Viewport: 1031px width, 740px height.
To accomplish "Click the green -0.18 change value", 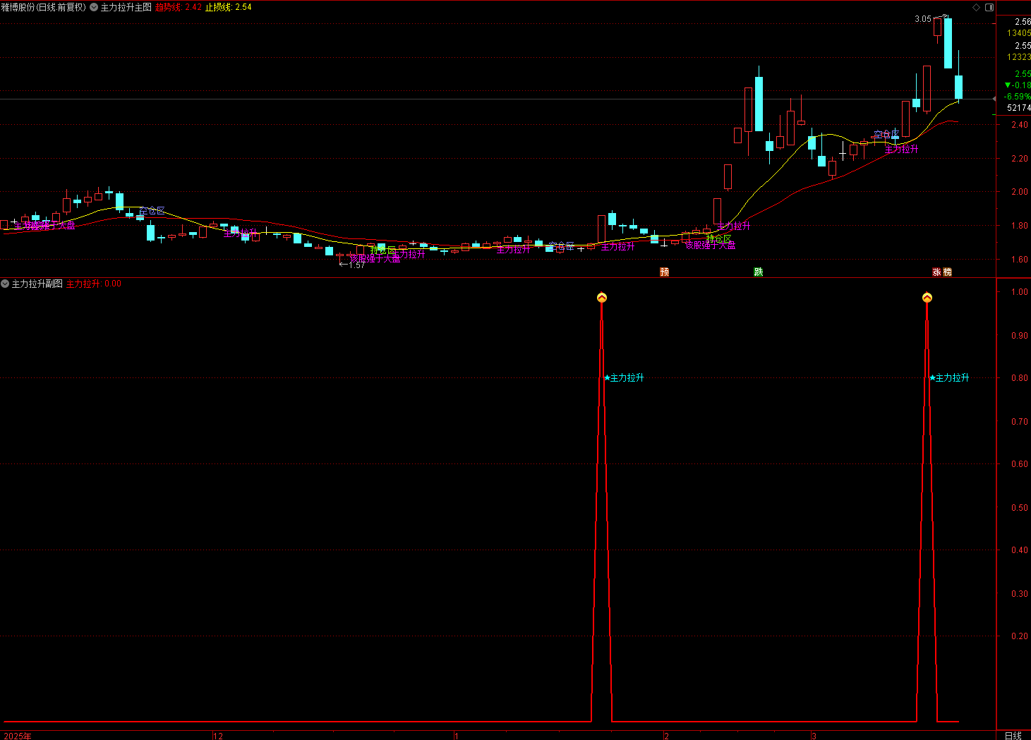I will [1020, 85].
